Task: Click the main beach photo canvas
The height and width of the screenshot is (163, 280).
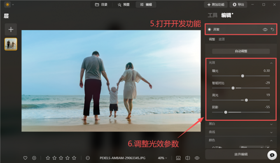Action: (111, 81)
